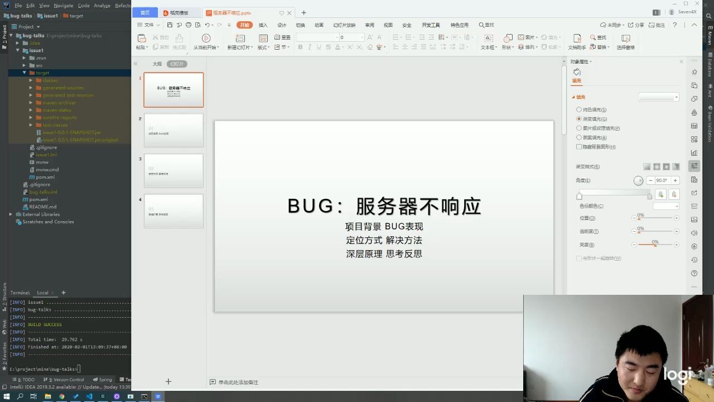The image size is (714, 402).
Task: Collapse the target folder in project tree
Action: [25, 73]
